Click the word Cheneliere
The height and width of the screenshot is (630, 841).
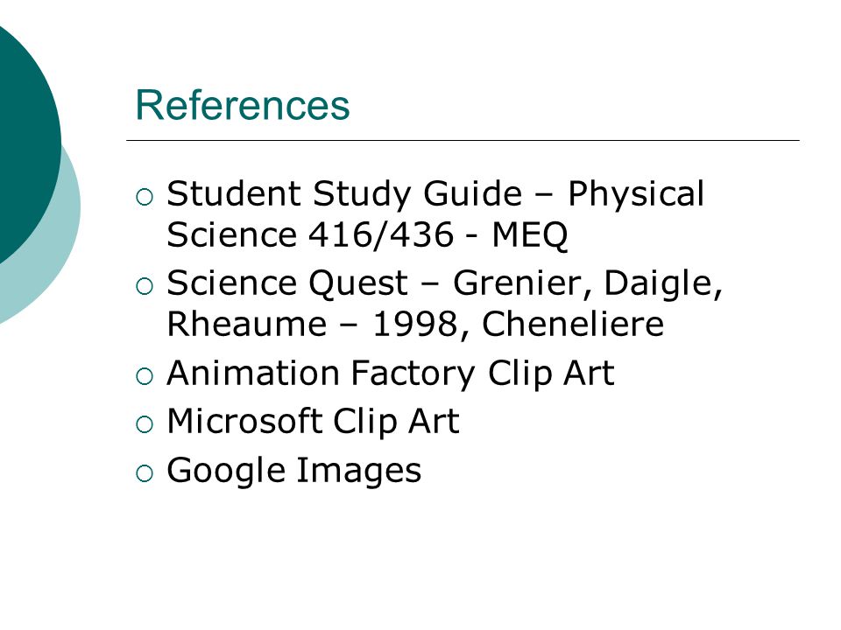pyautogui.click(x=573, y=324)
